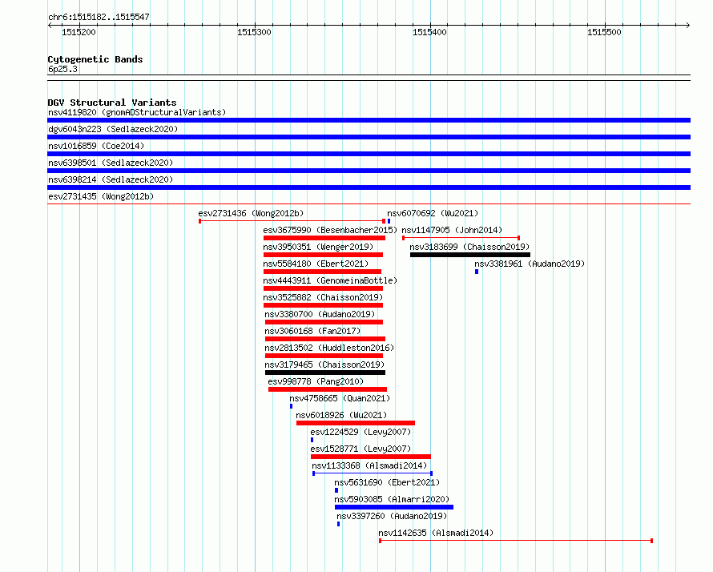Image resolution: width=713 pixels, height=572 pixels.
Task: Click the nsv2813502 (Huddleston2016) label
Action: click(330, 348)
